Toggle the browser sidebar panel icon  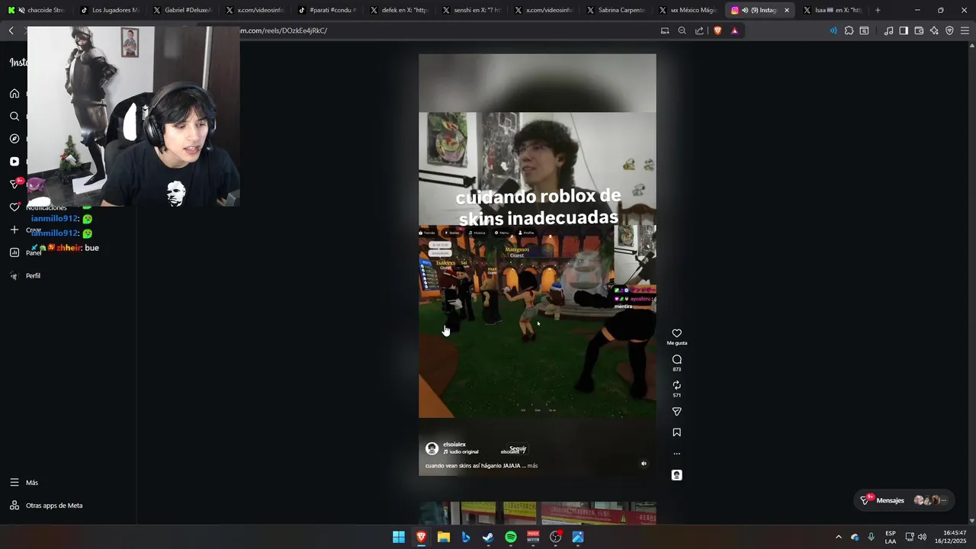(904, 30)
